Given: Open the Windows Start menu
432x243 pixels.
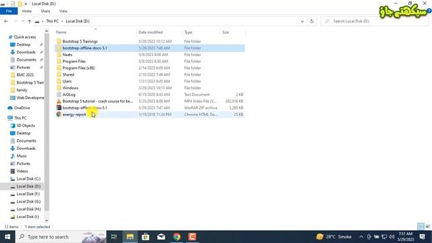Looking at the screenshot, I should (7, 237).
